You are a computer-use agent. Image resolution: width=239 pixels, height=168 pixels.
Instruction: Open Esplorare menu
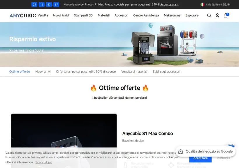(192, 15)
